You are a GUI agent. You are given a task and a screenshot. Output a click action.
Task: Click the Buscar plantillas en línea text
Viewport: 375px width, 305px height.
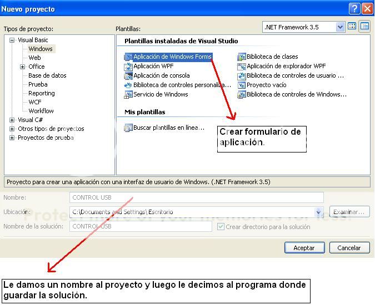[x=169, y=128]
